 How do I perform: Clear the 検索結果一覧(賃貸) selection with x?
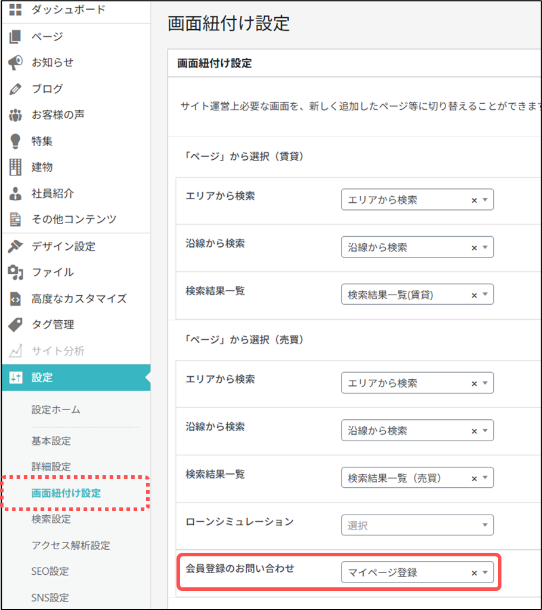(x=474, y=295)
